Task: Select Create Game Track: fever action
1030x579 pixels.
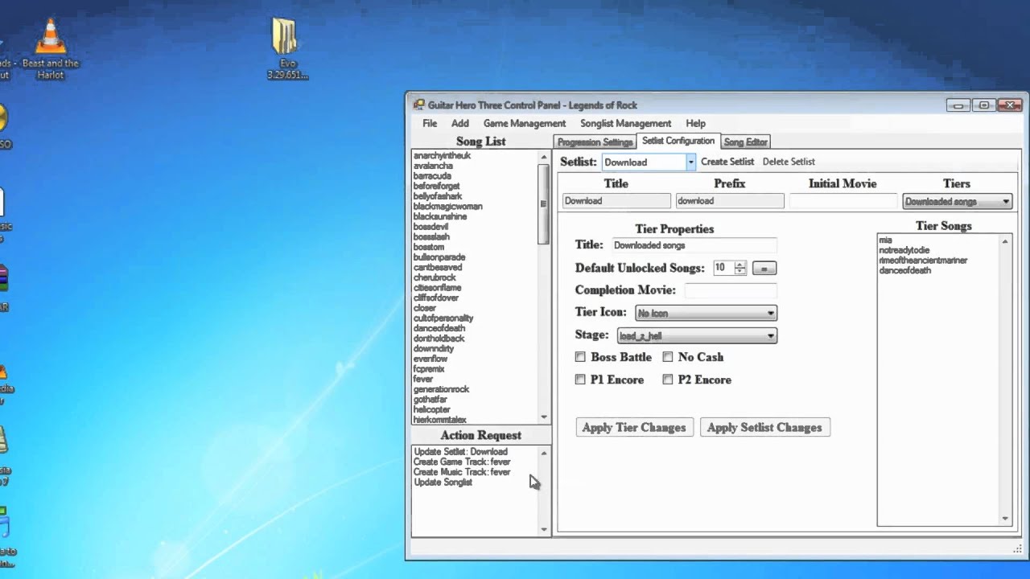Action: [x=462, y=462]
